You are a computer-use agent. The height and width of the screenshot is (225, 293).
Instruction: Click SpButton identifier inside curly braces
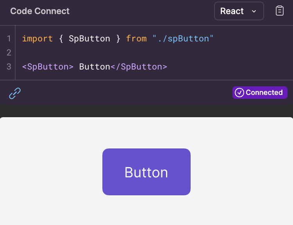(x=89, y=39)
